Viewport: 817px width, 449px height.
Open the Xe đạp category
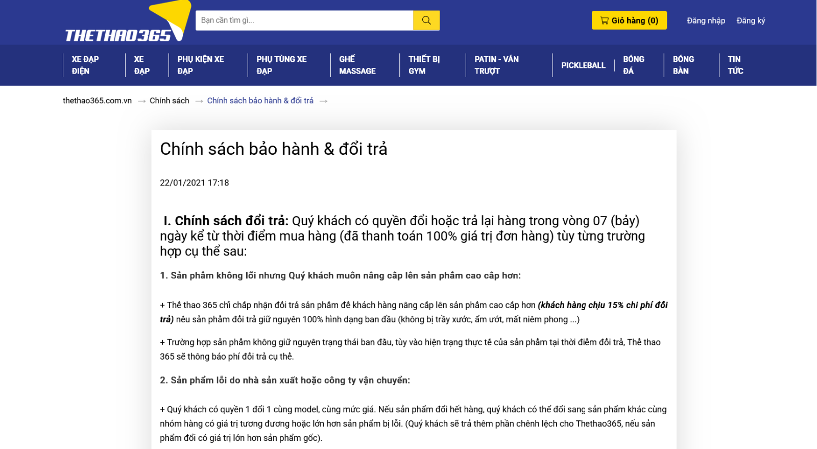141,65
